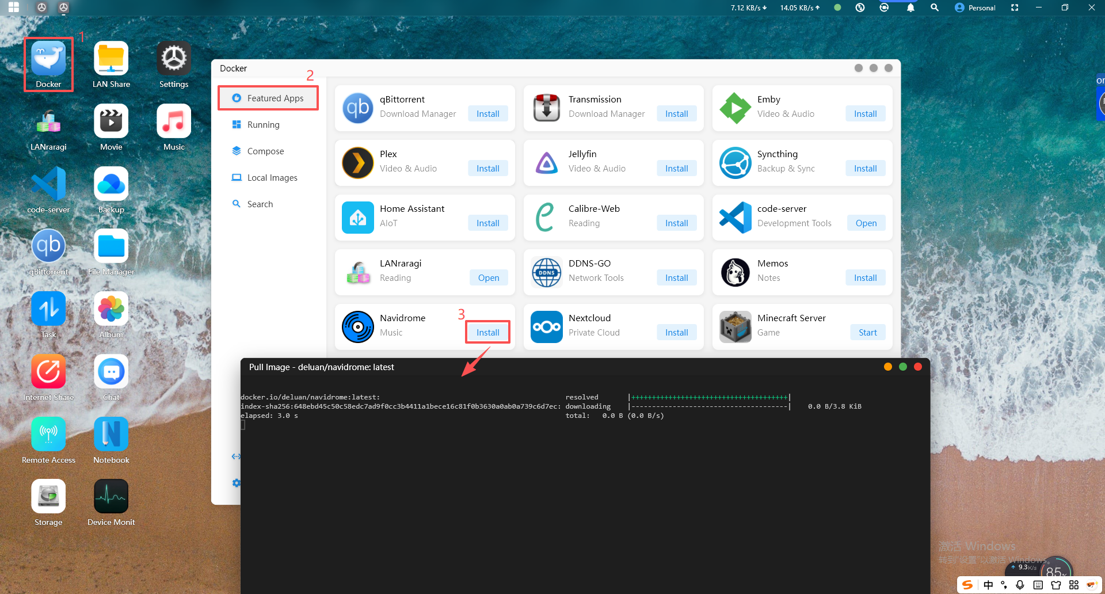Open the Chat desktop icon
The height and width of the screenshot is (594, 1105).
(111, 372)
